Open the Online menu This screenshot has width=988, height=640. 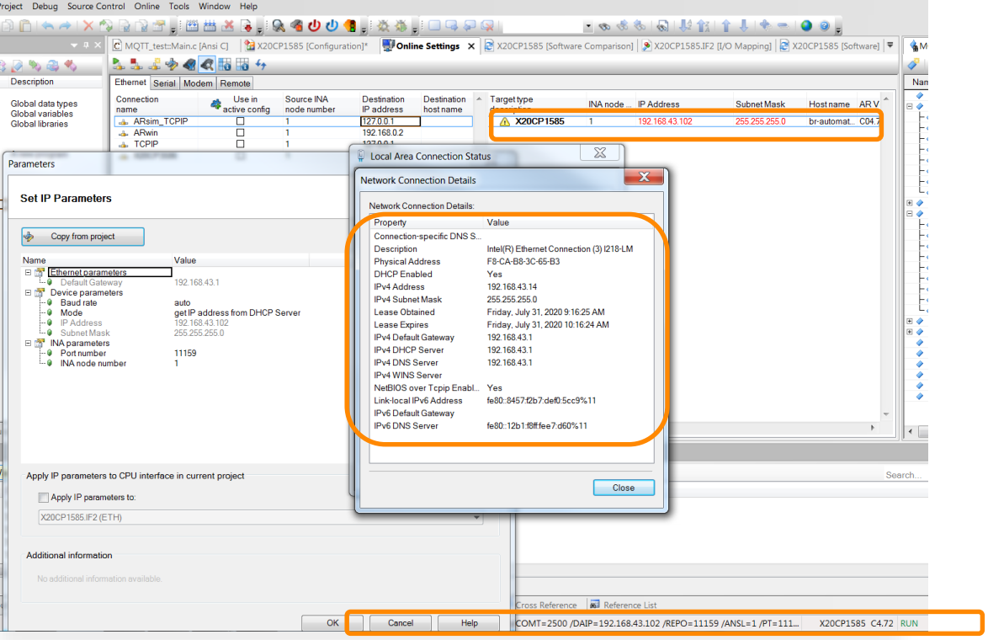tap(146, 7)
